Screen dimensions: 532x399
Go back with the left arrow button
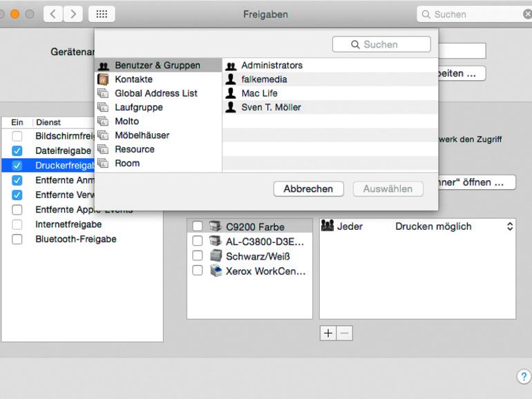point(53,14)
